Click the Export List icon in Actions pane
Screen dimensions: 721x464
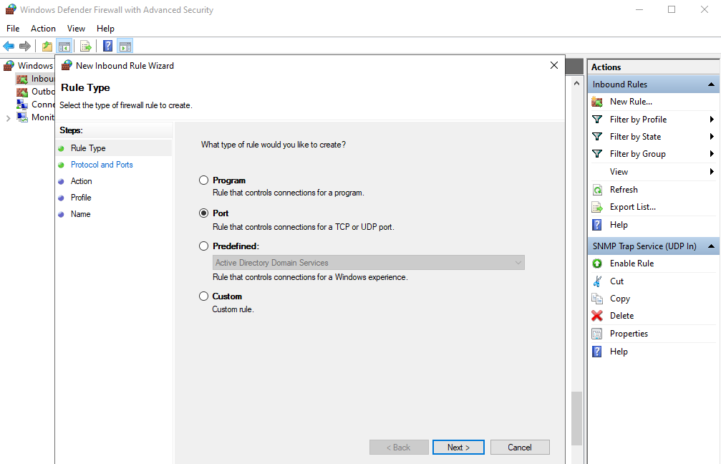(597, 208)
